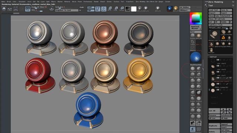Select the Standard brush sphere icon
237x133 pixels.
[x=193, y=36]
